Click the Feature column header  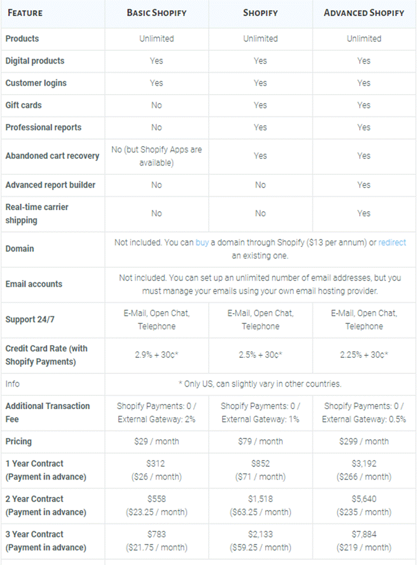click(x=25, y=13)
